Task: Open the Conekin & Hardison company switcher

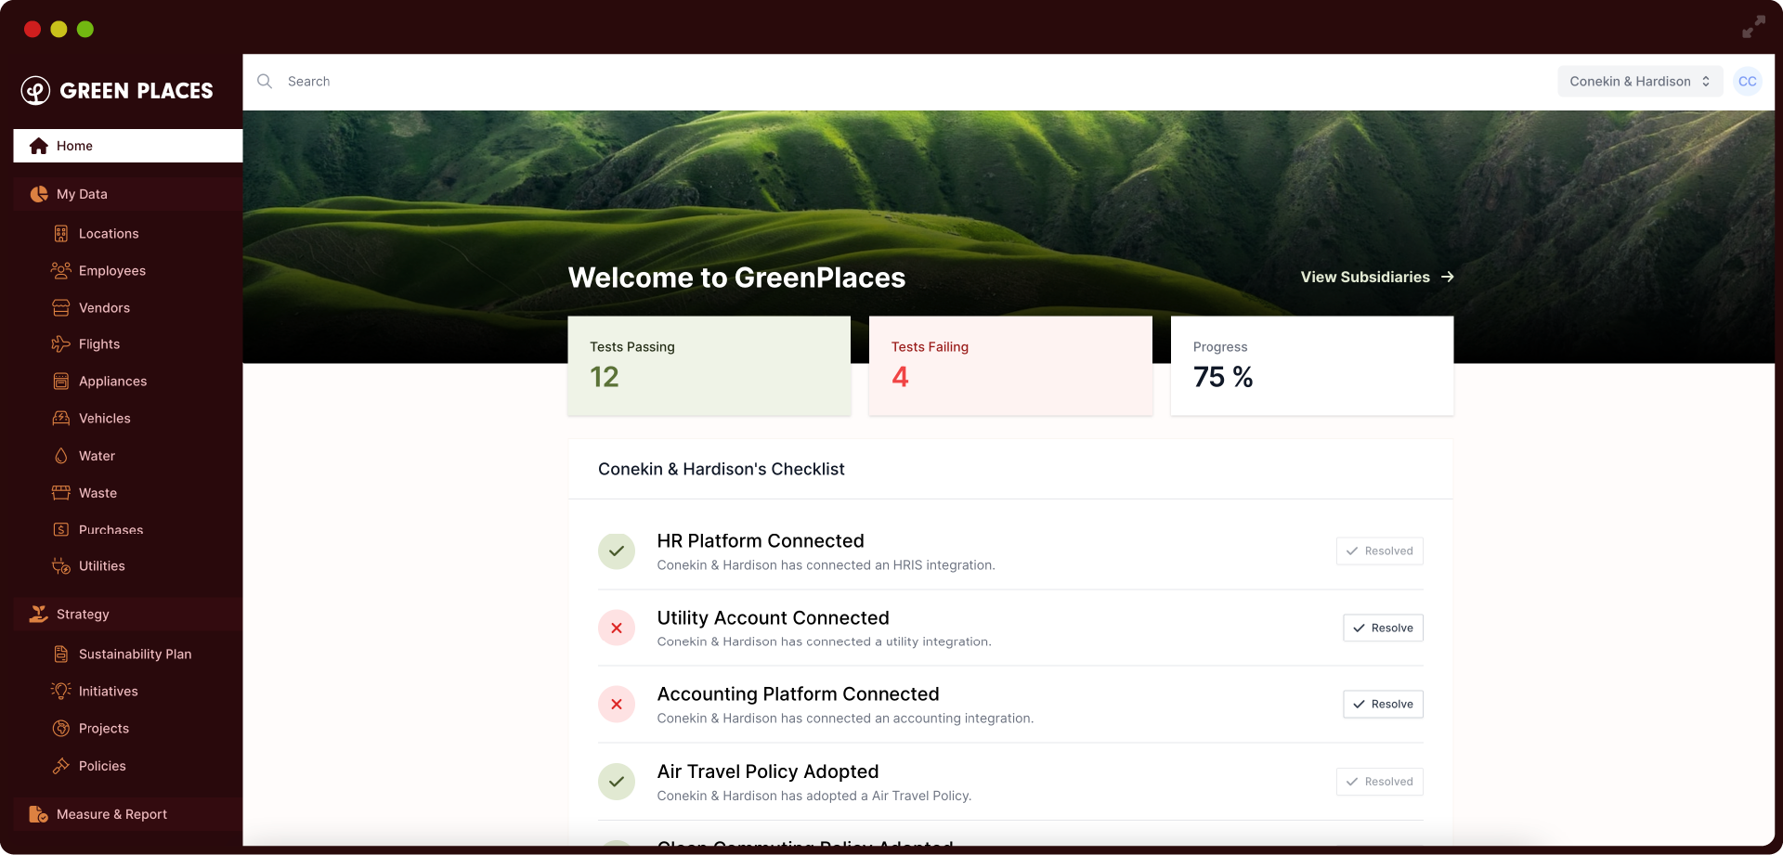Action: pyautogui.click(x=1640, y=82)
